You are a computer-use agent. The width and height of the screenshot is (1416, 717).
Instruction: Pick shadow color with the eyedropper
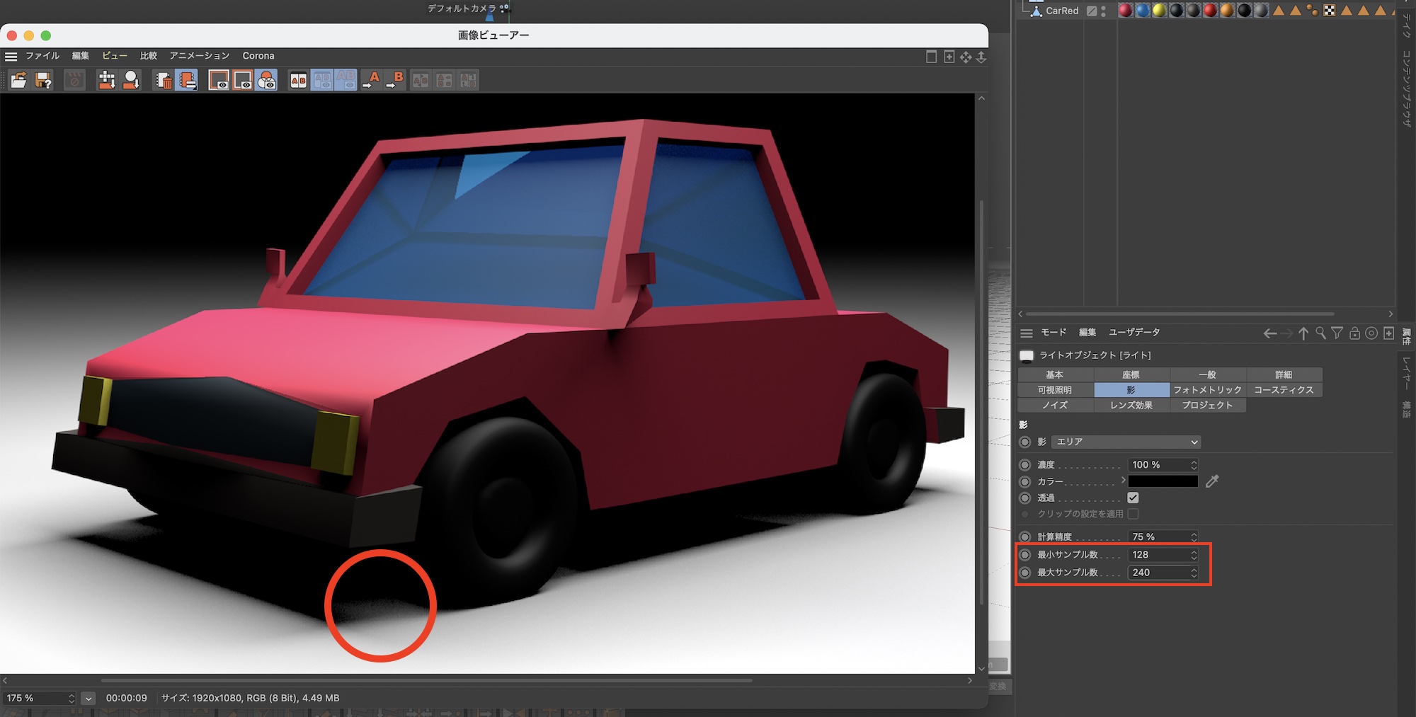[1212, 481]
